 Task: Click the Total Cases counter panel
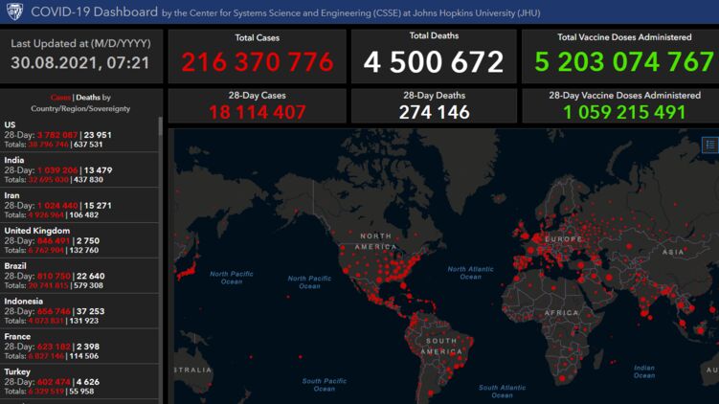click(x=257, y=56)
